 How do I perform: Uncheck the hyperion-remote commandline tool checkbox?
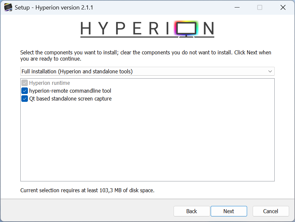click(25, 91)
